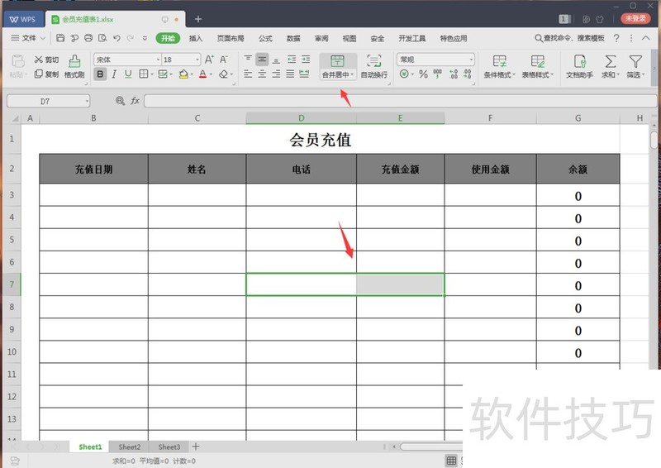661x468 pixels.
Task: Collapse the ribbon with the chevron
Action: tap(646, 38)
